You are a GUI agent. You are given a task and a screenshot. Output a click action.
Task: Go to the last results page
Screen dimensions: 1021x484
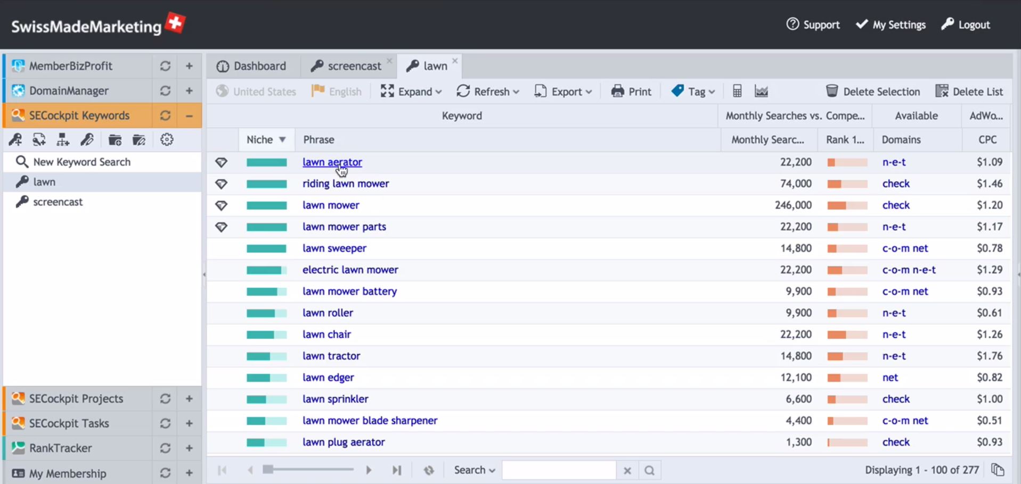396,470
